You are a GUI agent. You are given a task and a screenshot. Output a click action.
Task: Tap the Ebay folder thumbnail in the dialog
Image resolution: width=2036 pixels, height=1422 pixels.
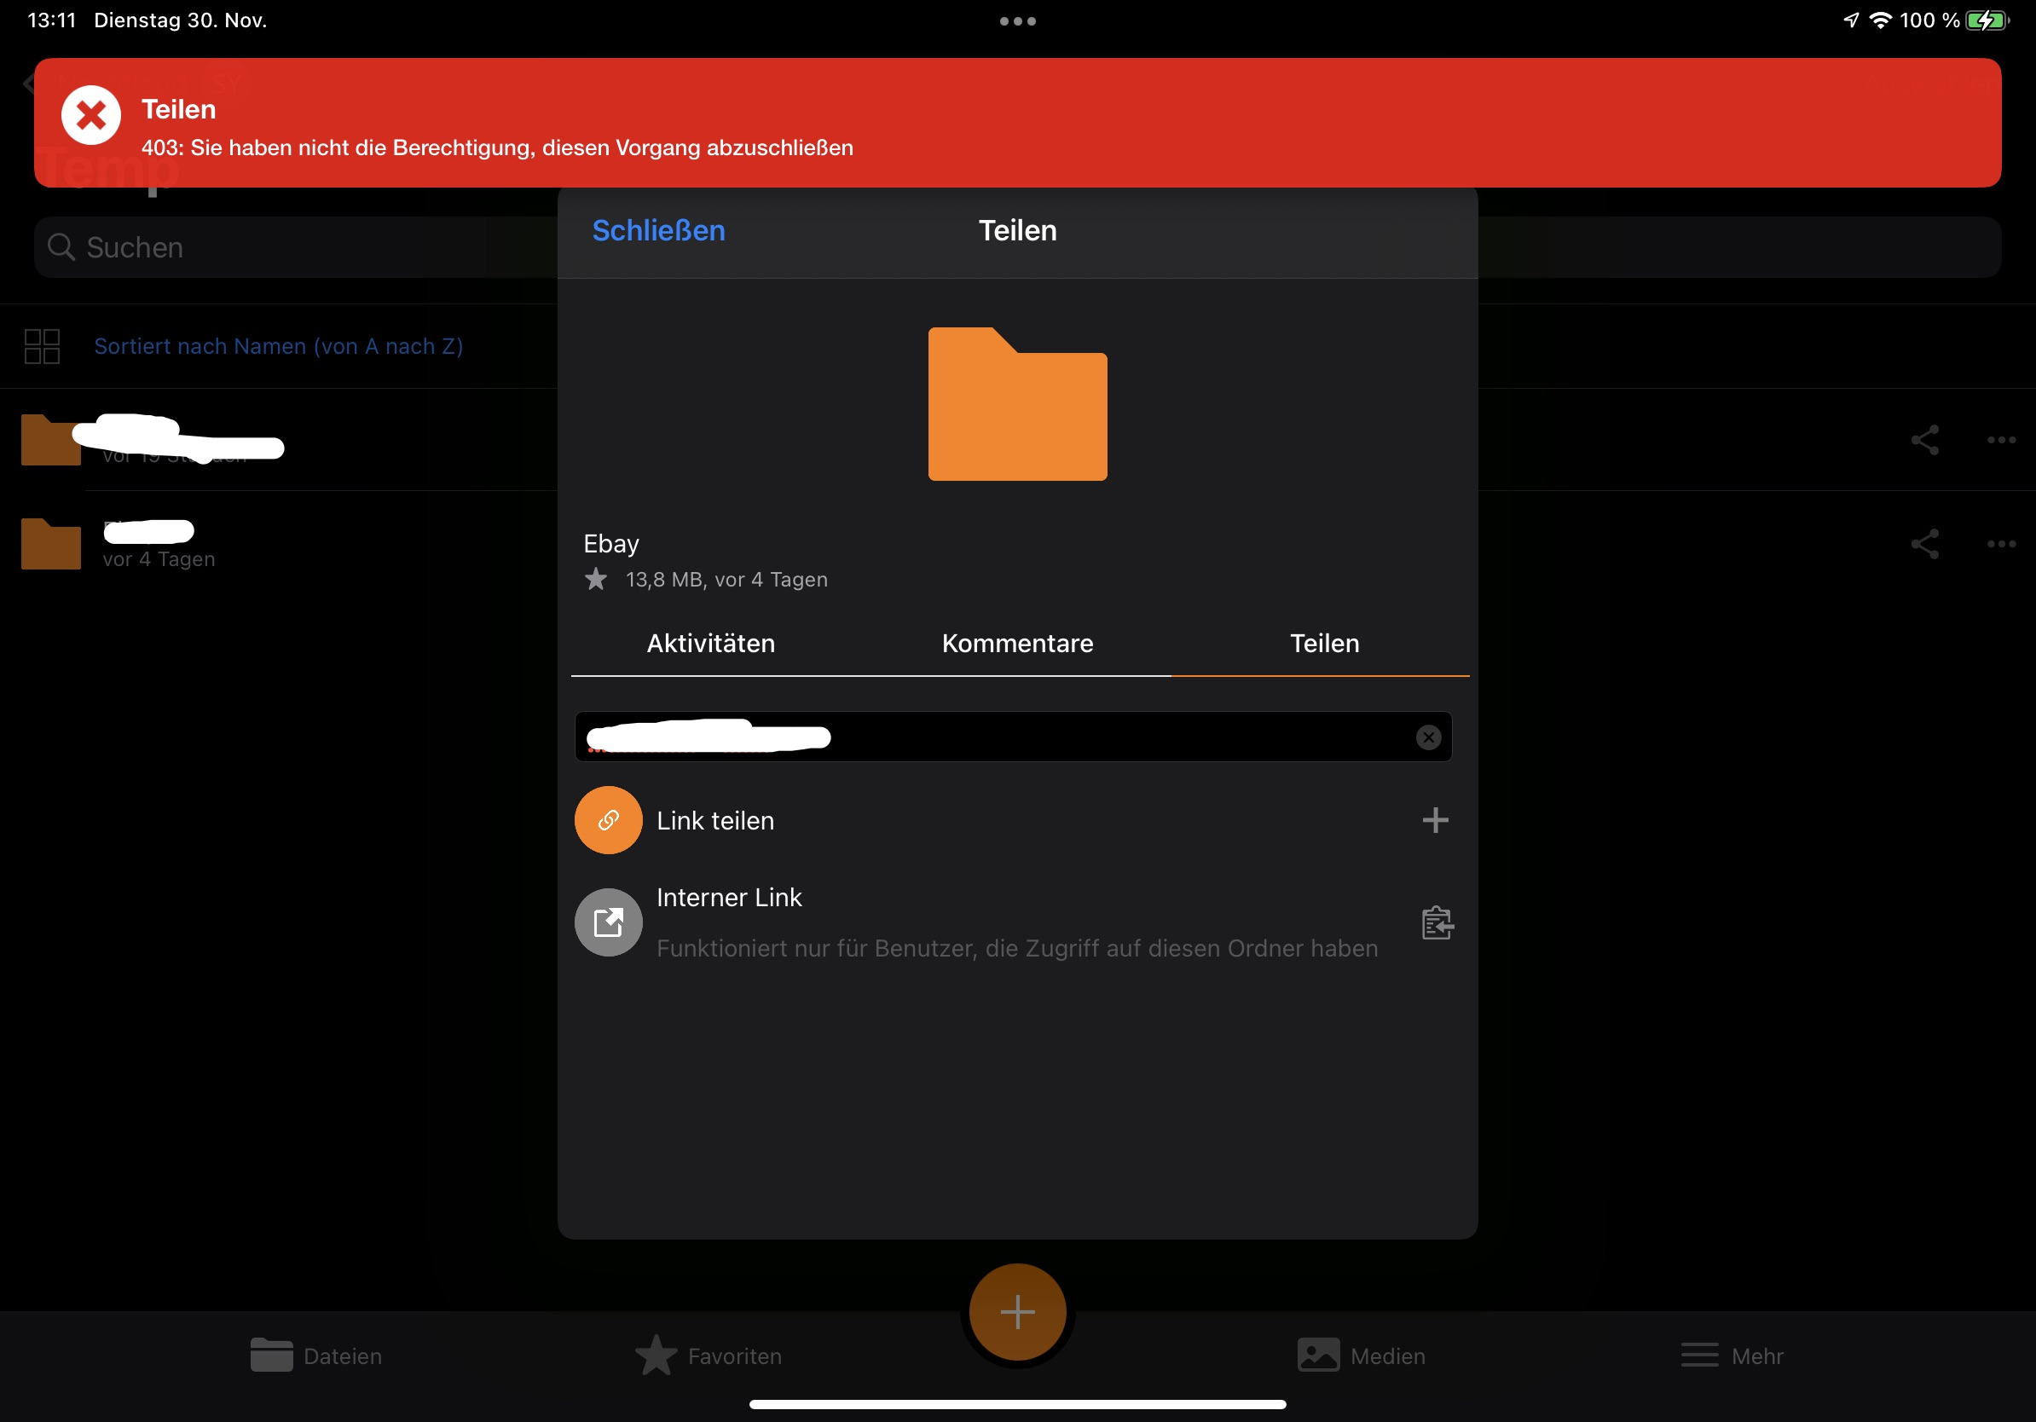(1017, 404)
